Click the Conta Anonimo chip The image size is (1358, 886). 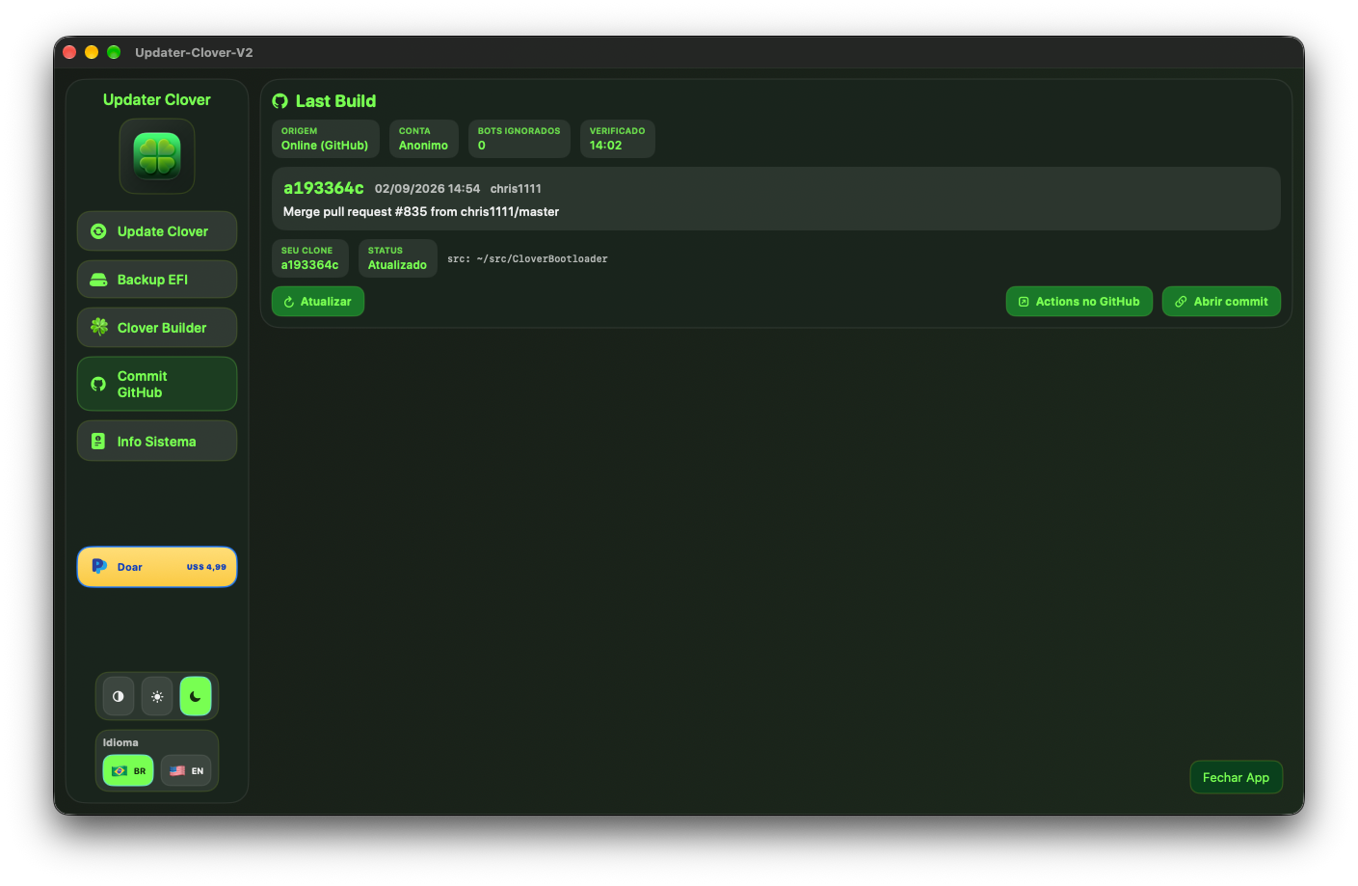coord(423,139)
